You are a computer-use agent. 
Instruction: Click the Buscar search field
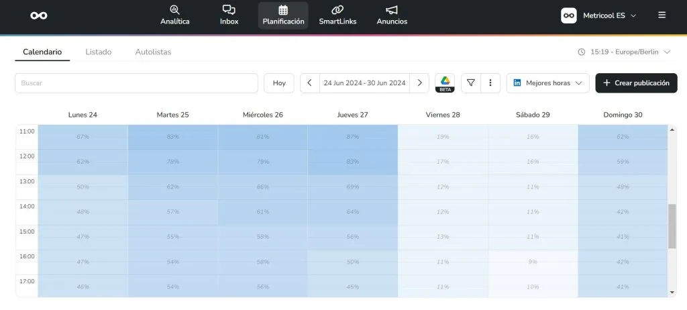point(136,83)
